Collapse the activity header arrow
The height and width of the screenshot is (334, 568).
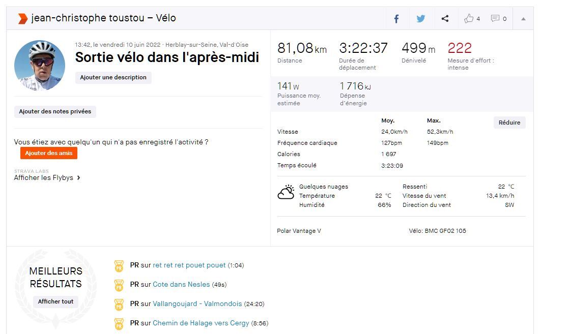tap(523, 19)
